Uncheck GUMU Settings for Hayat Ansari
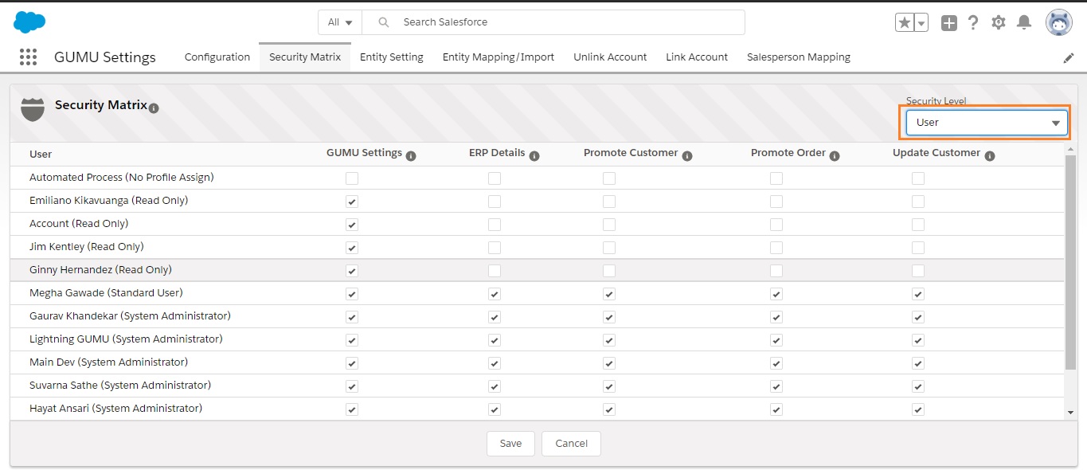 click(x=352, y=409)
